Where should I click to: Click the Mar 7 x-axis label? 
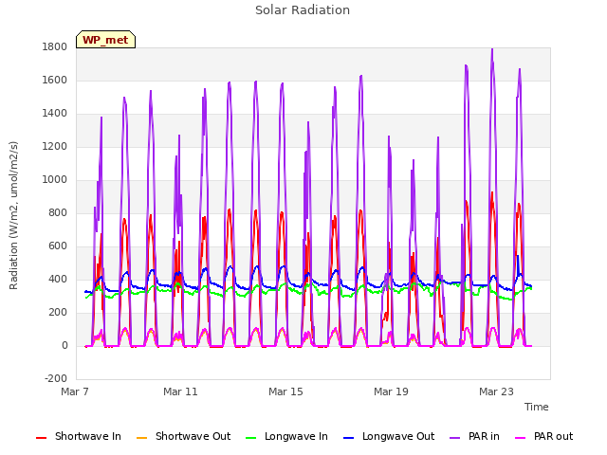click(75, 391)
